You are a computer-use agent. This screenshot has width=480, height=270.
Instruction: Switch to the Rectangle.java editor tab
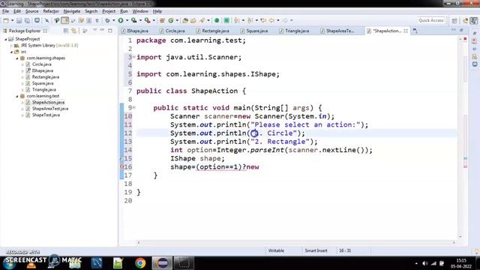pyautogui.click(x=212, y=31)
